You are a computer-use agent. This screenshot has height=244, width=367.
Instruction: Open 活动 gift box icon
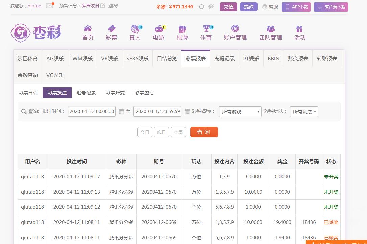point(299,29)
